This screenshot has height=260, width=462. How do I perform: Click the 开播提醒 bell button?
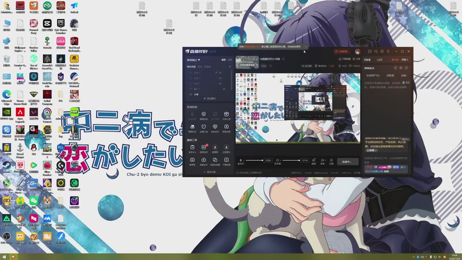(x=344, y=59)
